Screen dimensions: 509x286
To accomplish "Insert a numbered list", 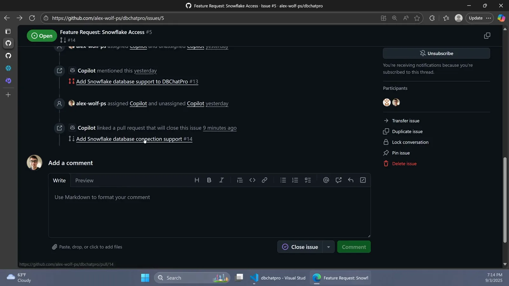I will click(x=295, y=180).
